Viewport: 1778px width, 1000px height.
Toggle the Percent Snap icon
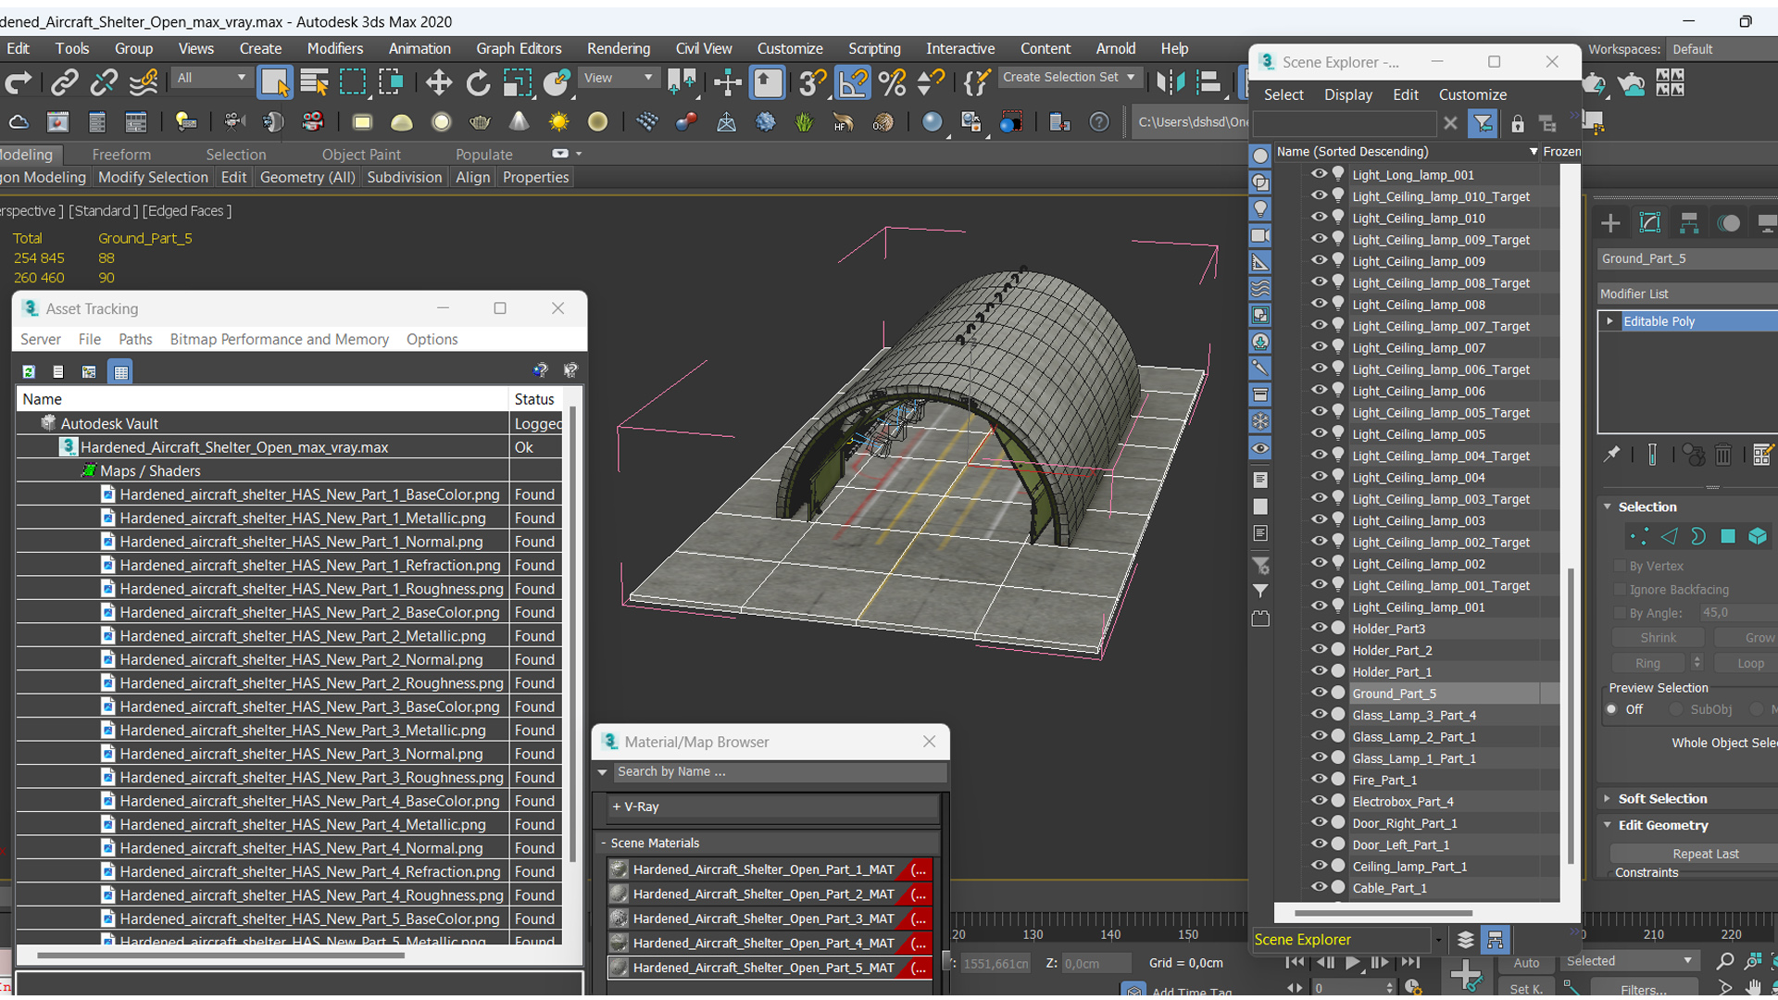click(x=892, y=83)
